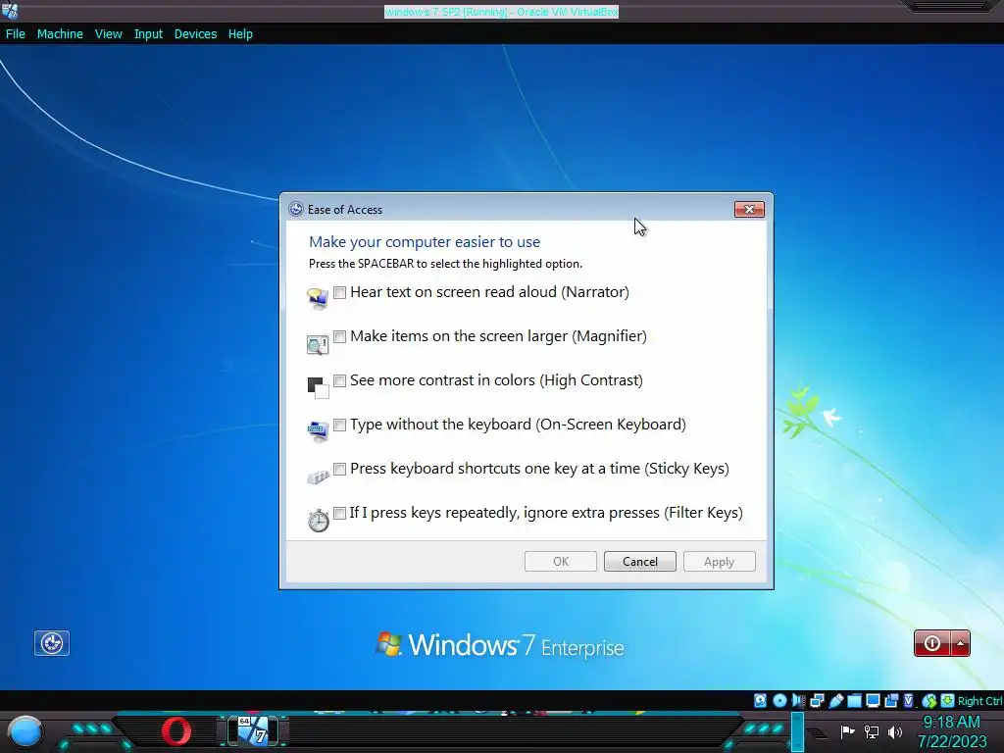
Task: Click the Apply button
Action: (x=719, y=562)
